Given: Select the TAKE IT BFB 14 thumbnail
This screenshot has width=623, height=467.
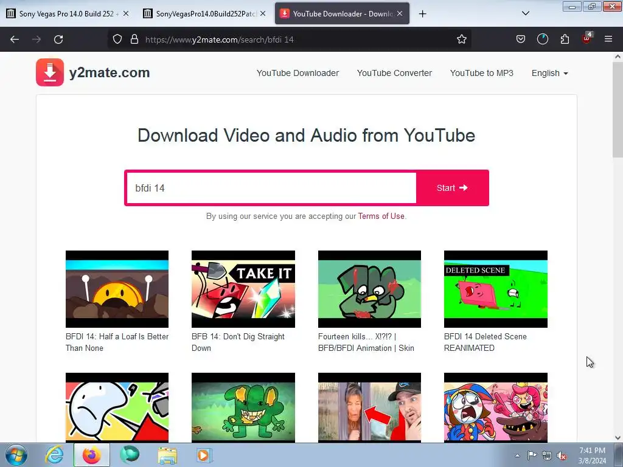Looking at the screenshot, I should pos(243,289).
